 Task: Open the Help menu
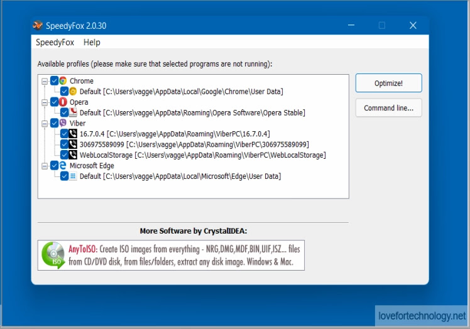(x=92, y=42)
